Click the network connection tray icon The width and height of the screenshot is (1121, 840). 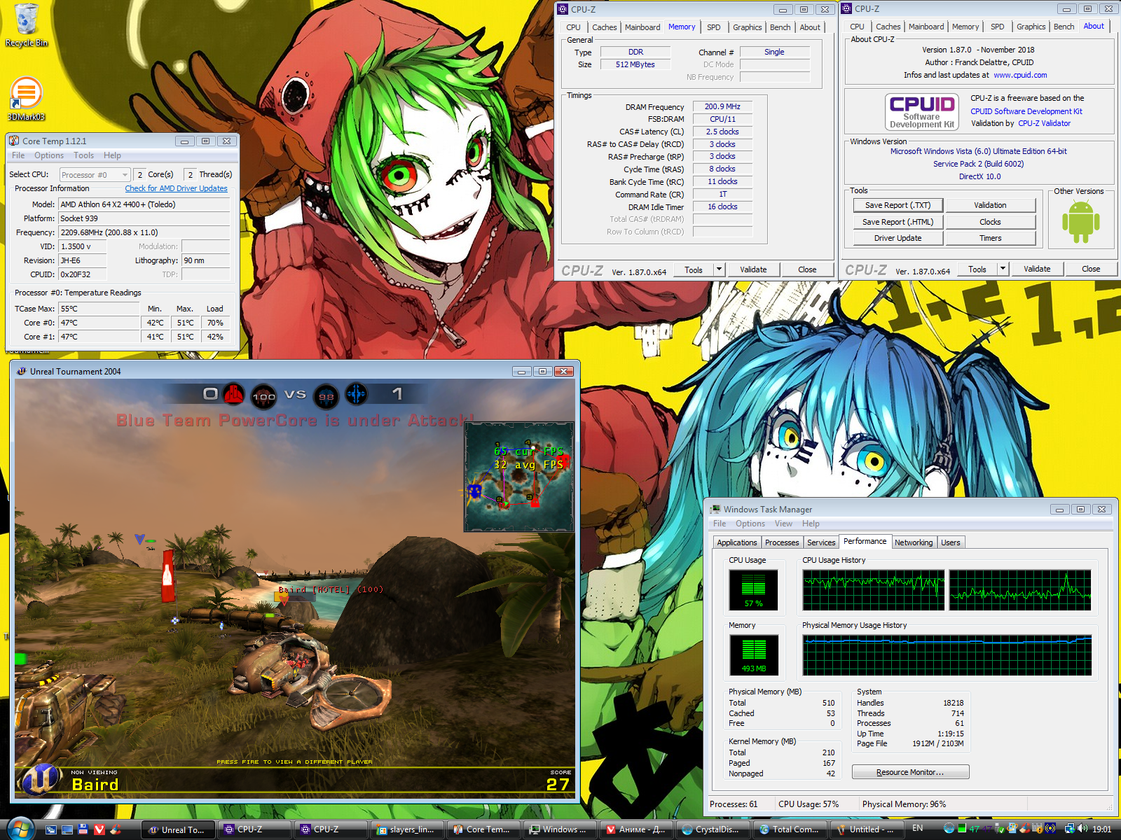[x=1070, y=829]
